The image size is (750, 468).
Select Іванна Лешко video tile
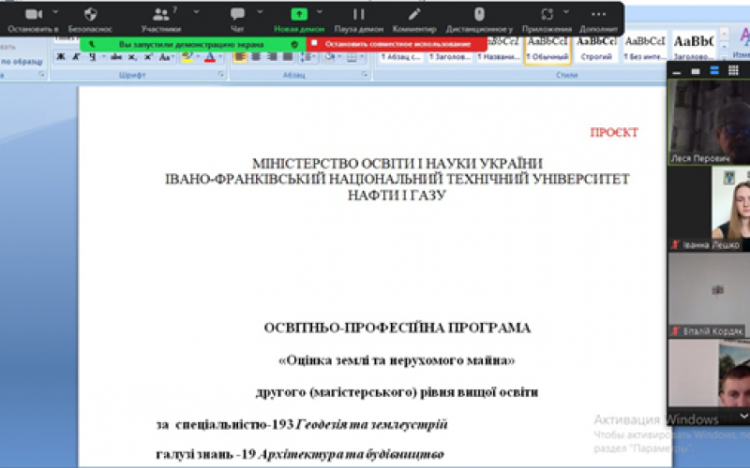pos(710,209)
